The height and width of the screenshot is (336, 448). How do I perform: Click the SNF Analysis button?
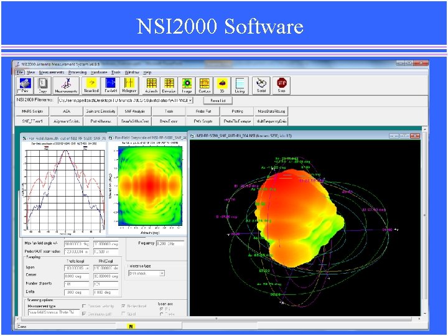coord(134,111)
